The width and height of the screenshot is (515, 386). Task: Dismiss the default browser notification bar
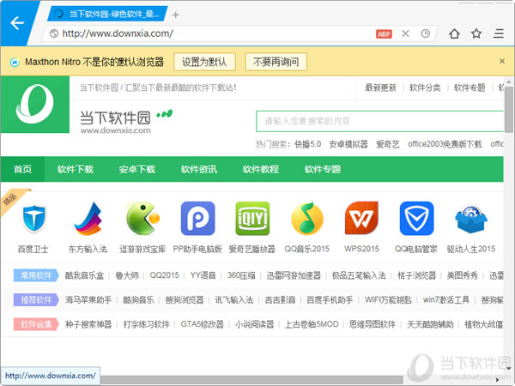502,61
